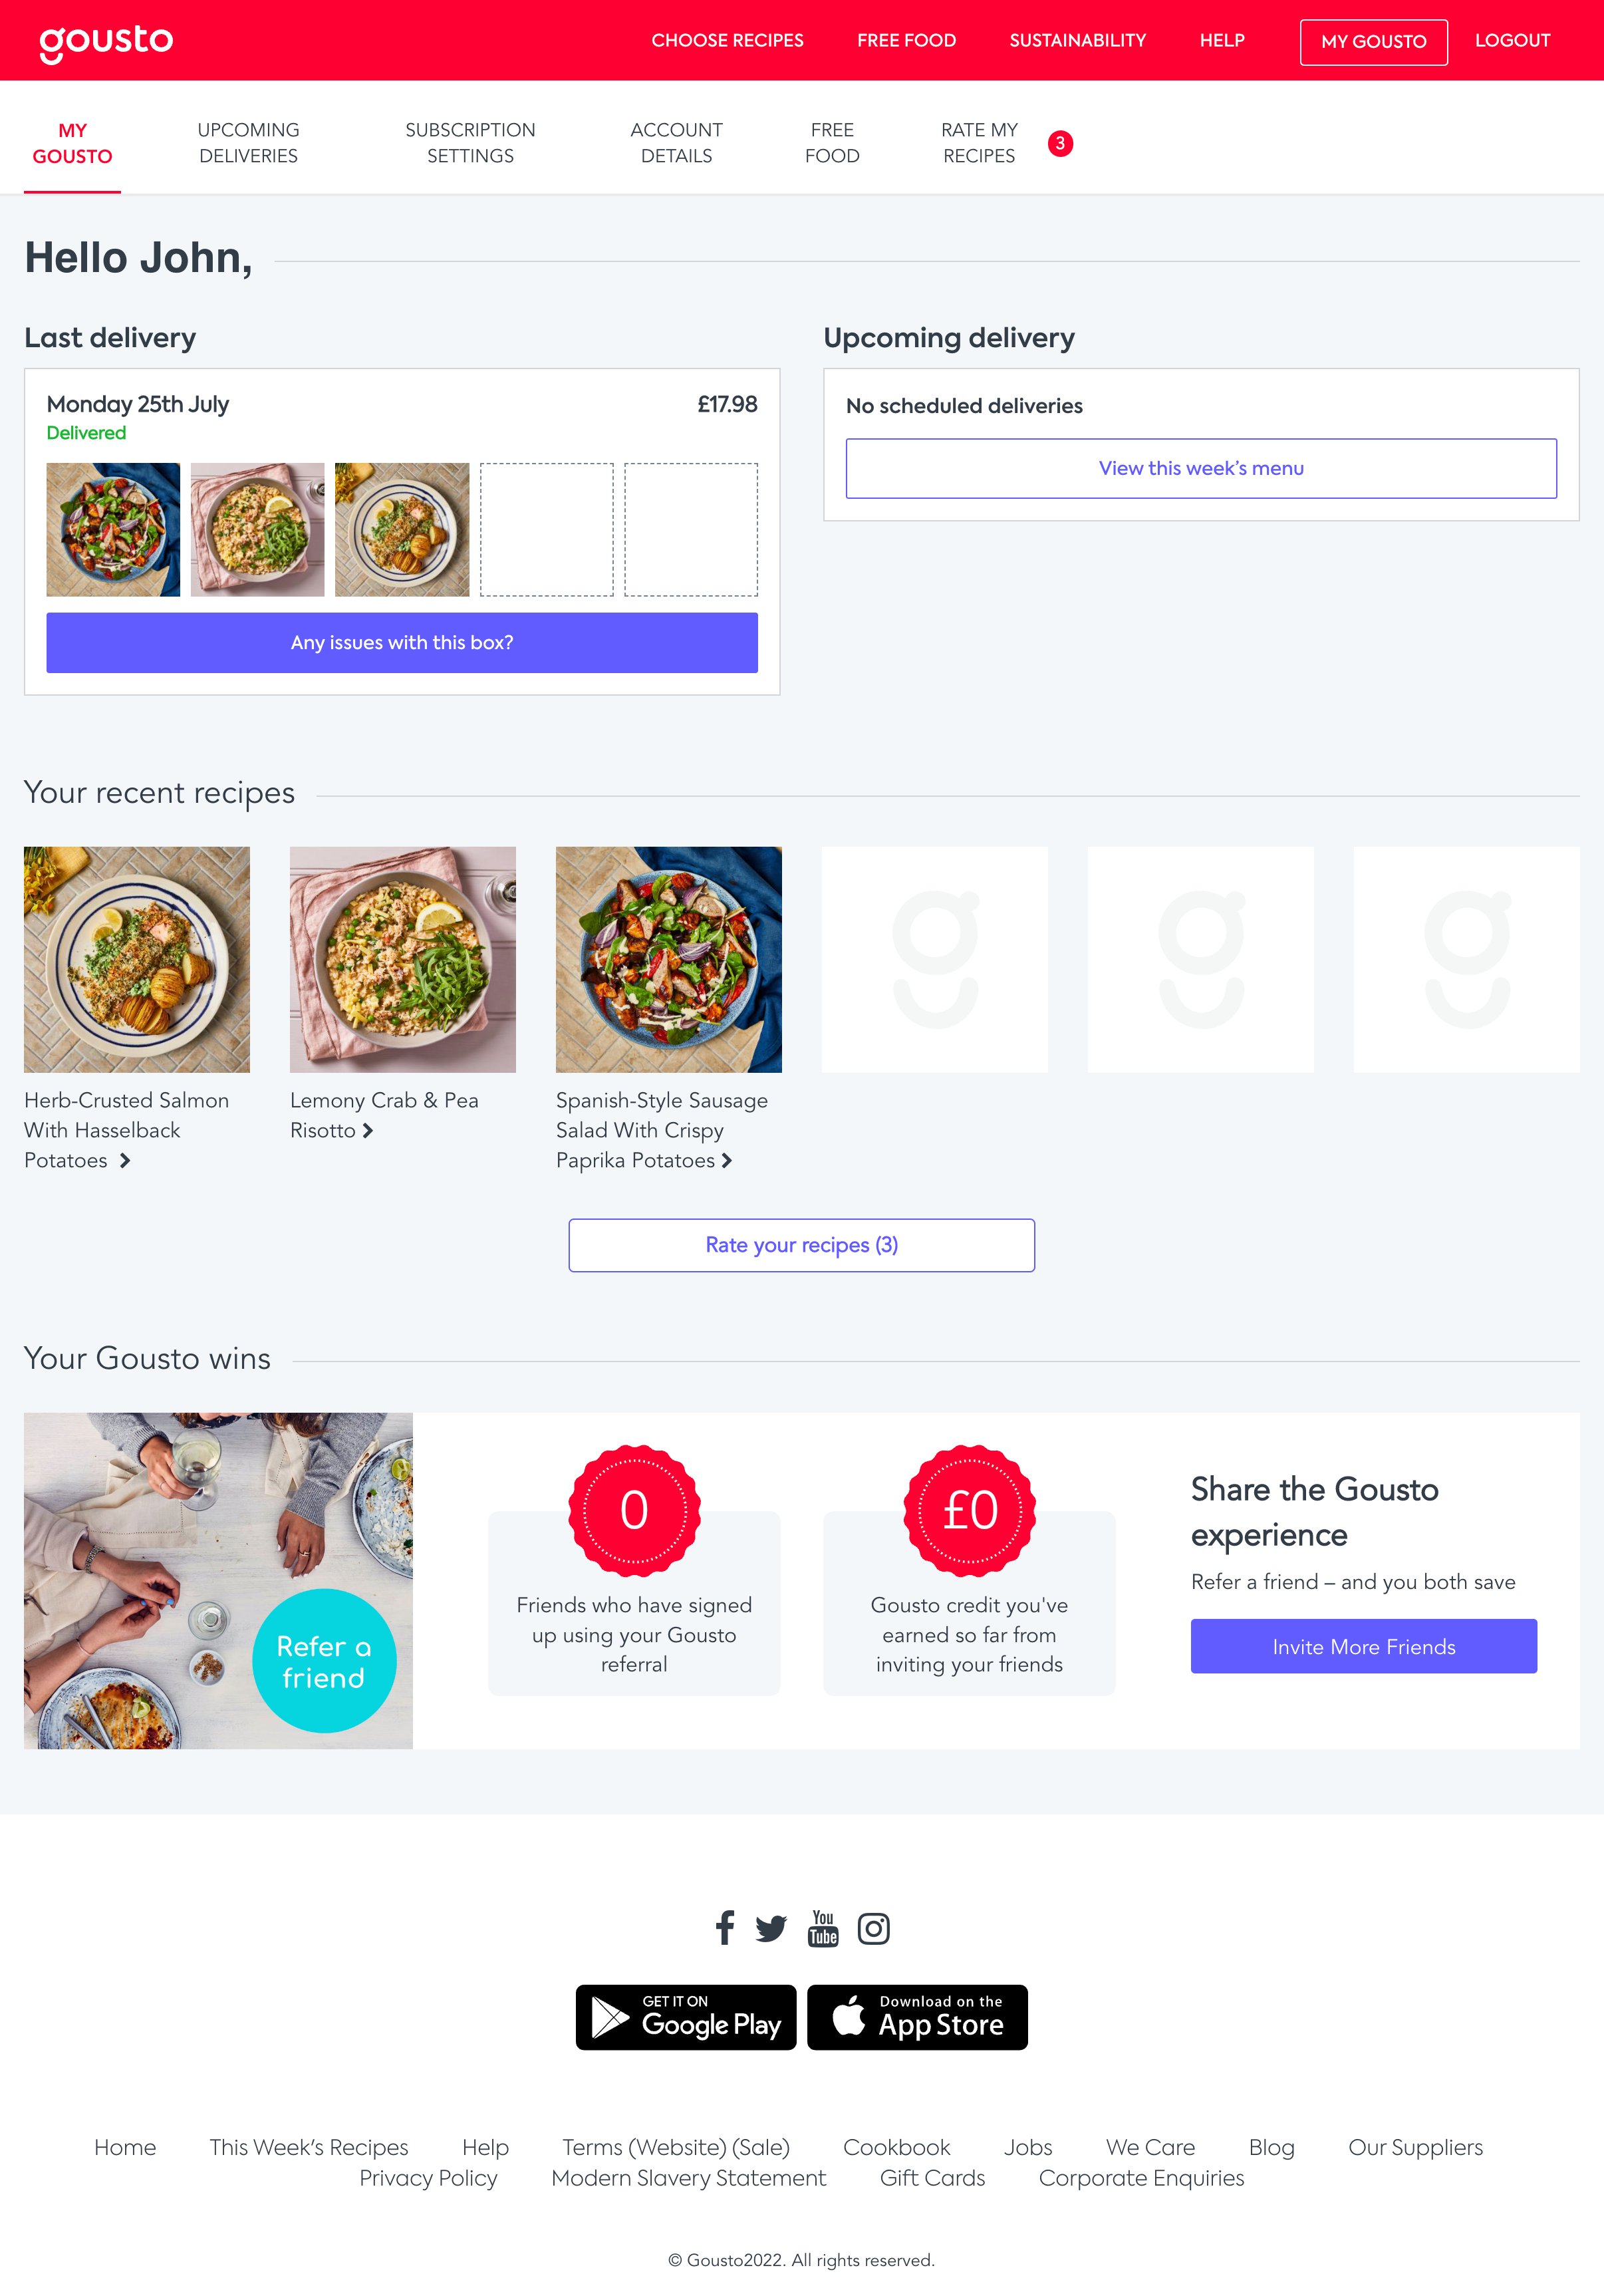Select Choose Recipes in top menu
This screenshot has width=1604, height=2296.
point(727,41)
